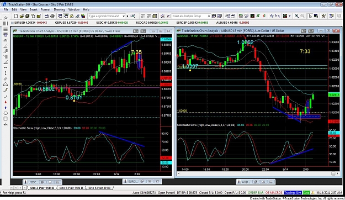
Task: Click the green Data status indicator
Action: click(306, 193)
